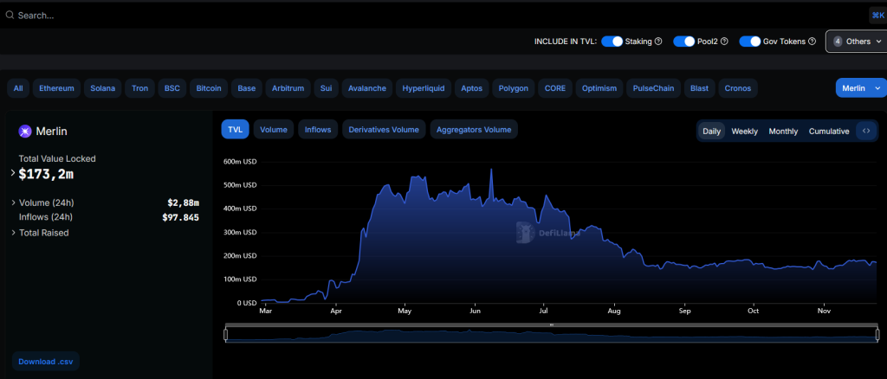Viewport: 887px width, 379px height.
Task: Filter by Hyperliquid chain
Action: click(424, 88)
